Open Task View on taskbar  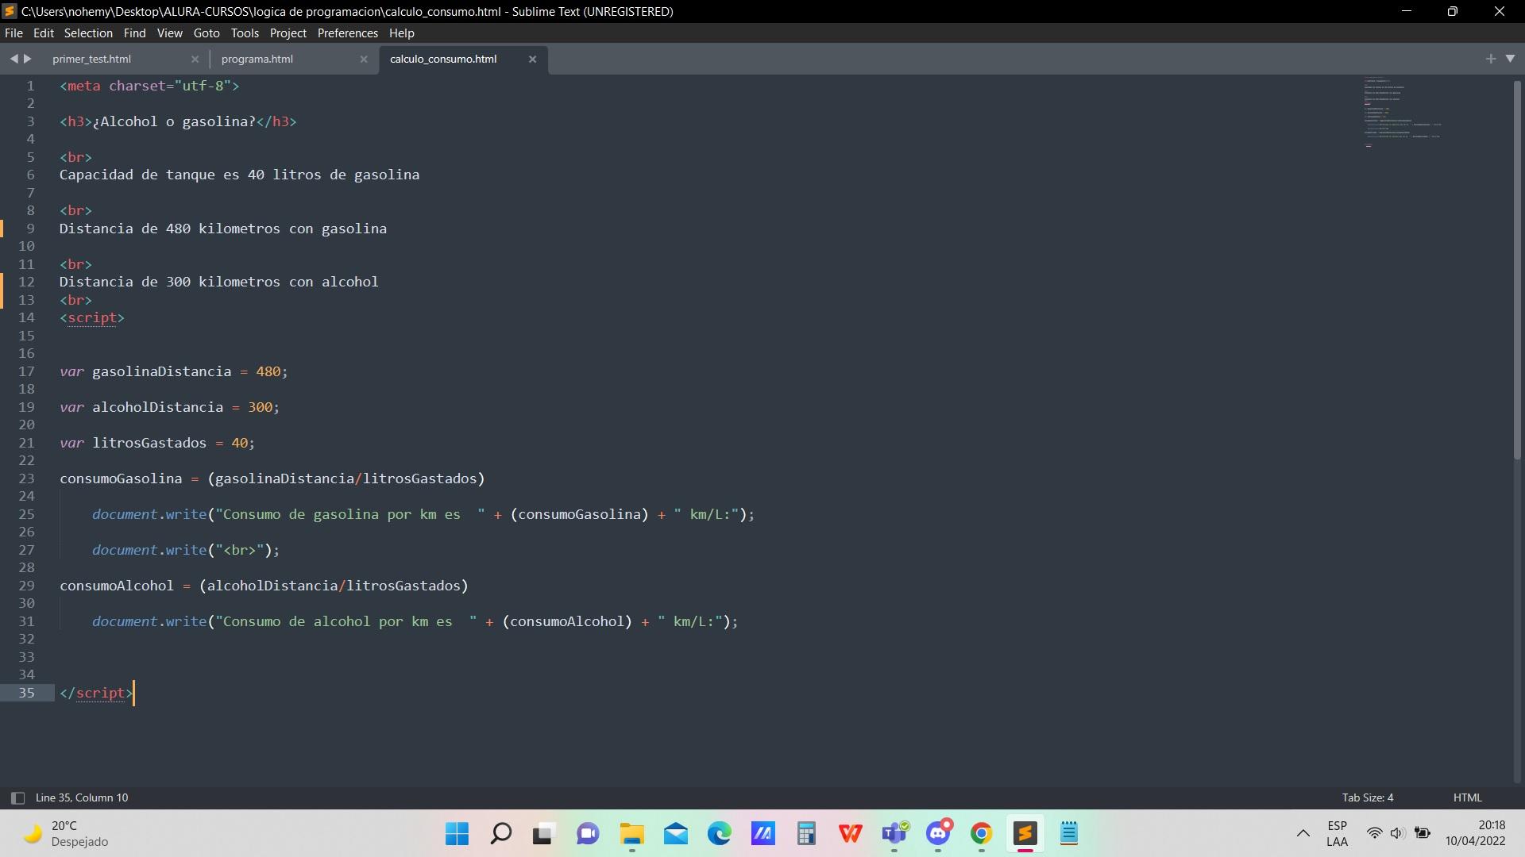point(542,833)
